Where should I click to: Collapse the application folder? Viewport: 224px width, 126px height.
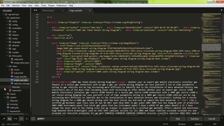[x=5, y=18]
